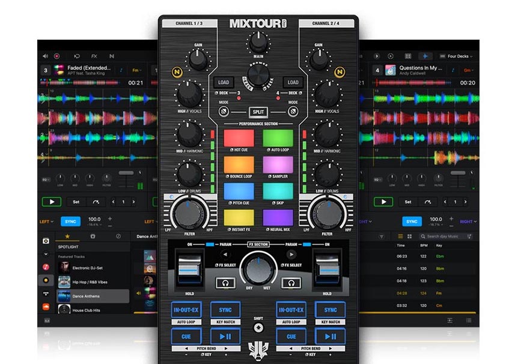Enable SYNC on the right deck
This screenshot has height=364, width=521.
pos(413,221)
